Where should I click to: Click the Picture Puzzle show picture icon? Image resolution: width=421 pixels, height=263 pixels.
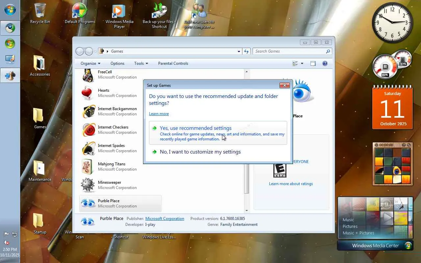(x=404, y=145)
